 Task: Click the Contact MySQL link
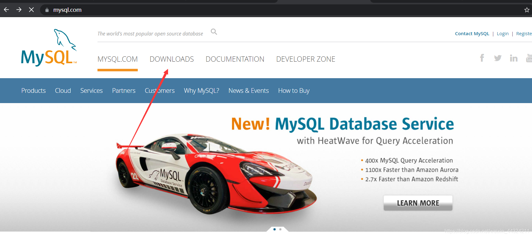point(472,34)
